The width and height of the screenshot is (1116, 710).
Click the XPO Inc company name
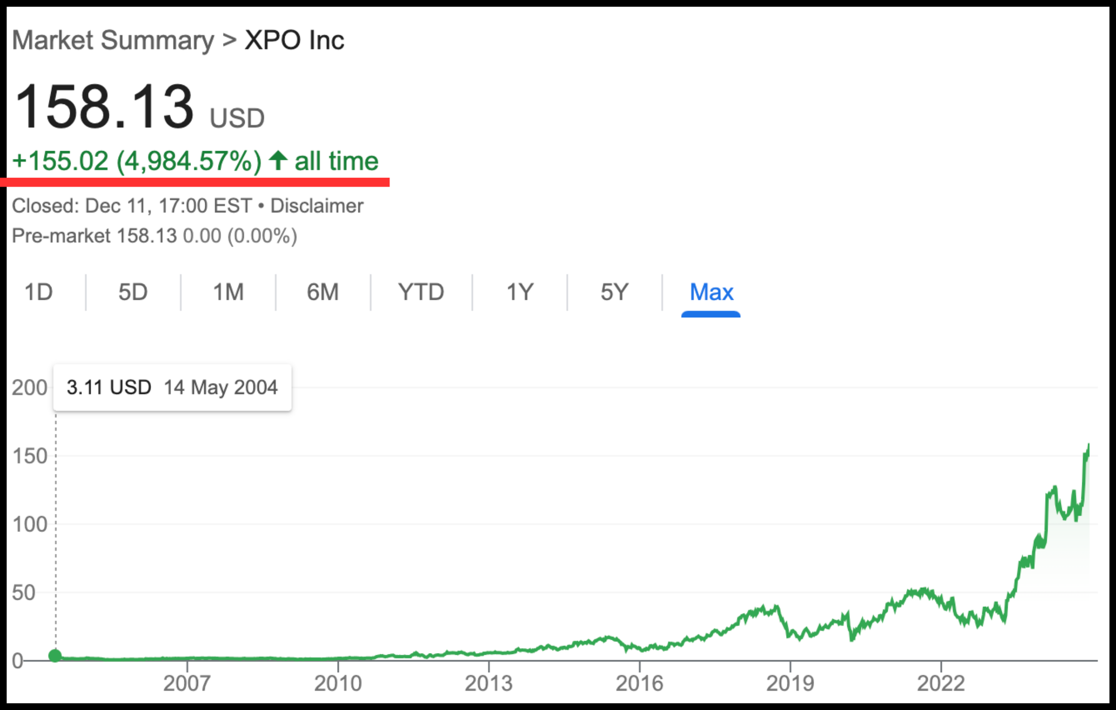[295, 40]
